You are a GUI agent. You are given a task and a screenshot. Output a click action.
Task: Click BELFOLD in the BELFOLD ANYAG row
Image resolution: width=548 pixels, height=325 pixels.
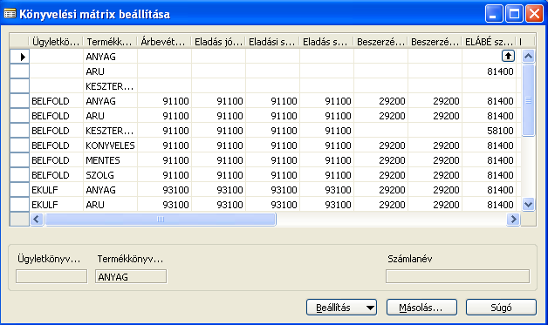coord(56,101)
